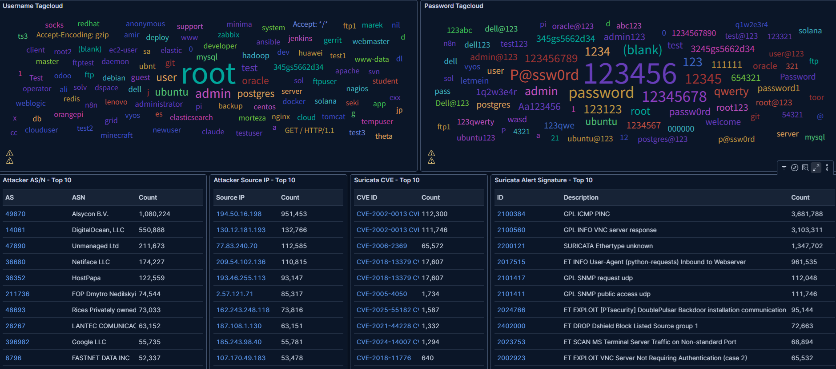Open the source IP link 194.50.16.198
The width and height of the screenshot is (836, 369).
(x=239, y=214)
